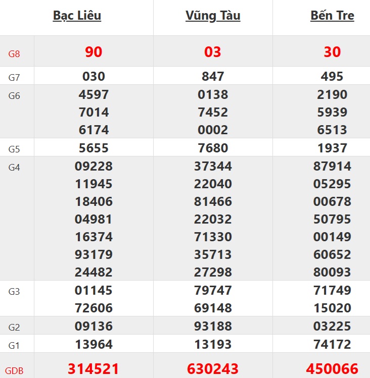Open the Vũng Tàu province link
The height and width of the screenshot is (378, 370).
[213, 16]
